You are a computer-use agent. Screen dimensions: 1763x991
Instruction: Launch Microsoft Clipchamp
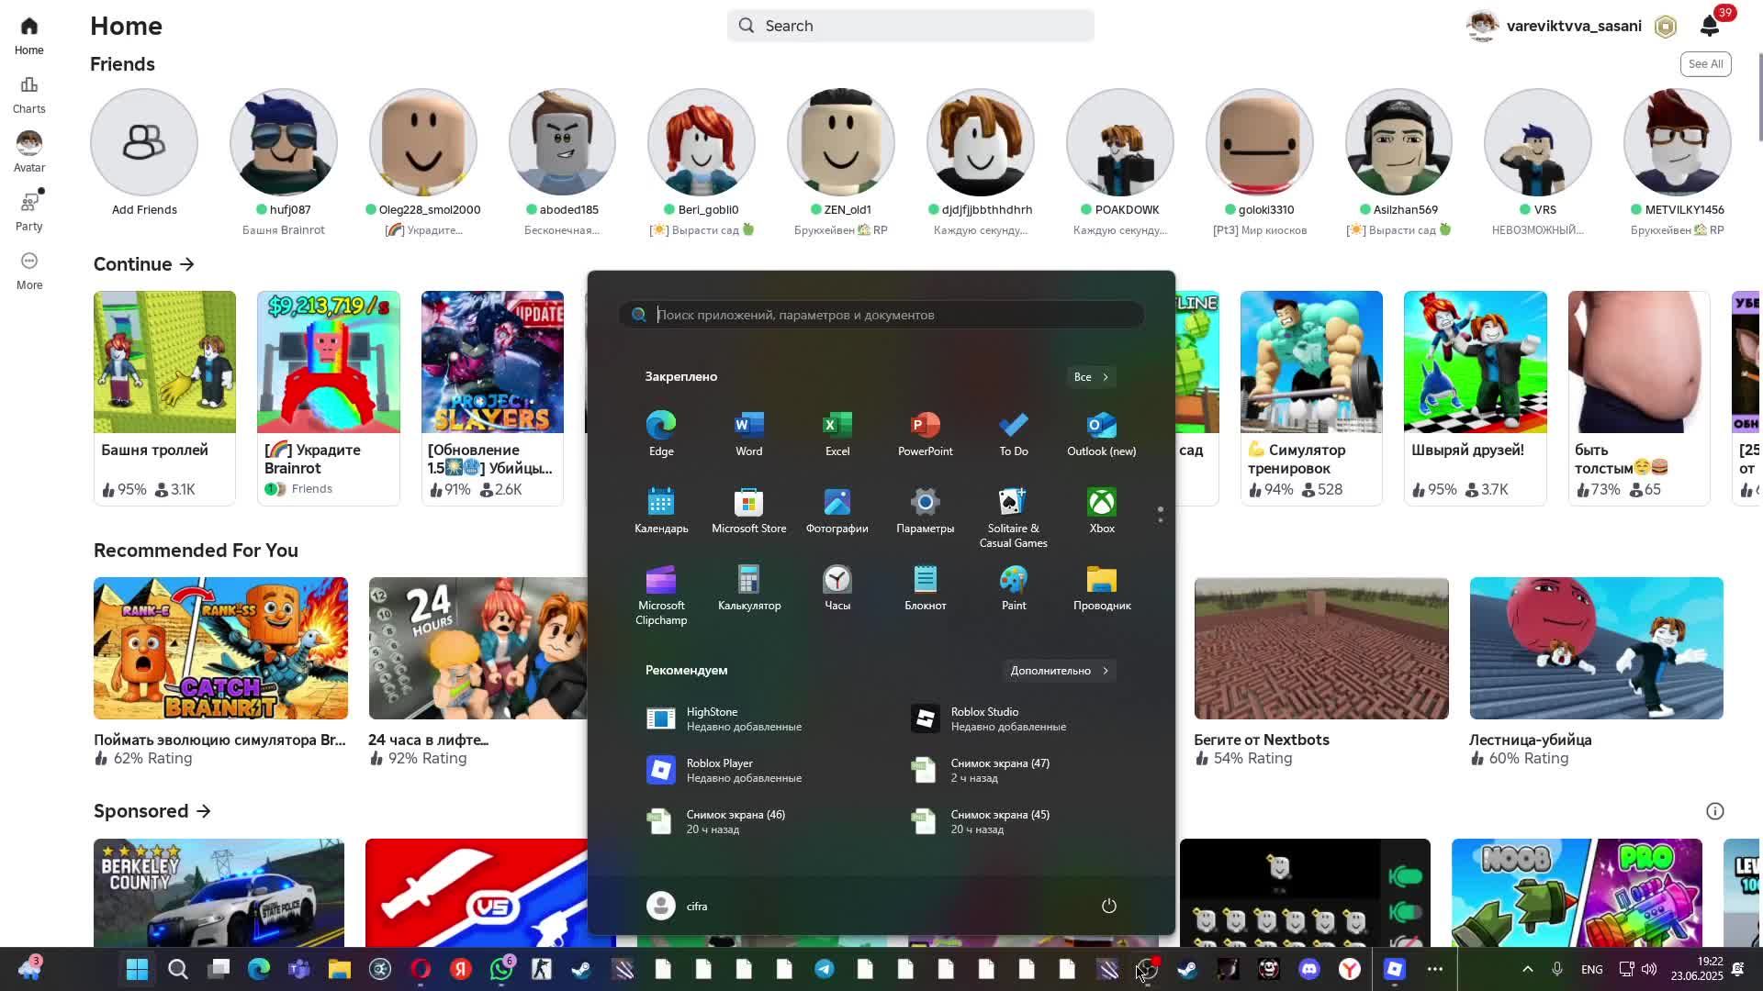pos(661,595)
